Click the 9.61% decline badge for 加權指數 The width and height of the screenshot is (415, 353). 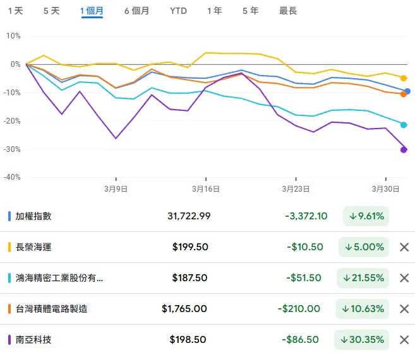pyautogui.click(x=366, y=216)
